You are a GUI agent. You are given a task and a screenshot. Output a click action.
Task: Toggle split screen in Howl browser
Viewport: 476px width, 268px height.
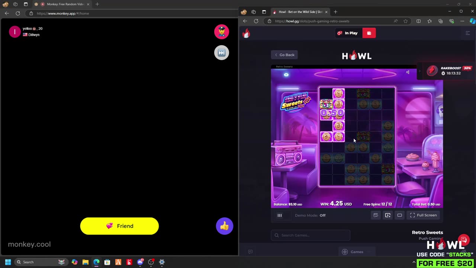(x=418, y=21)
